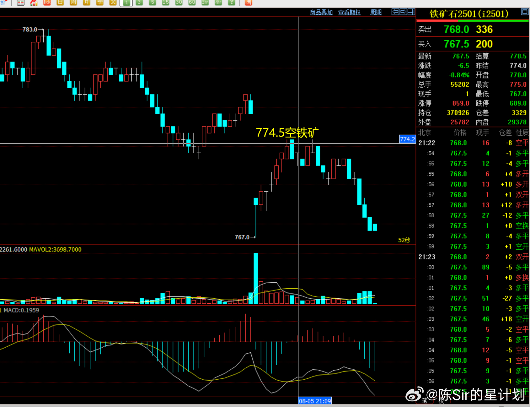Click the 铁矿石2501 (i2501) contract title
Screen dimensions: 530x407
click(469, 14)
